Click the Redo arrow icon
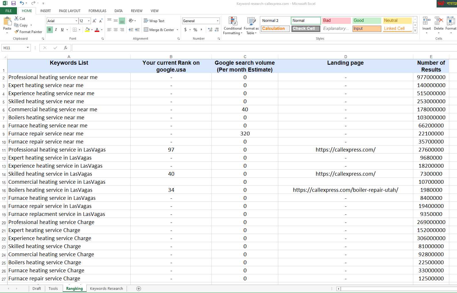Image resolution: width=457 pixels, height=293 pixels. [33, 3]
